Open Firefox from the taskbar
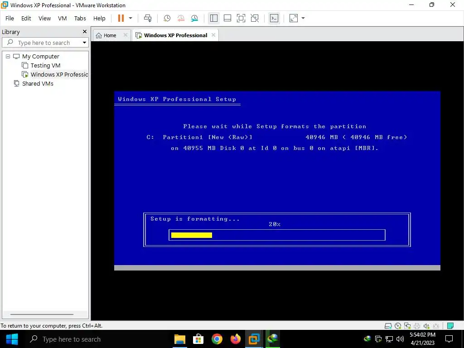This screenshot has width=464, height=348. click(x=236, y=339)
